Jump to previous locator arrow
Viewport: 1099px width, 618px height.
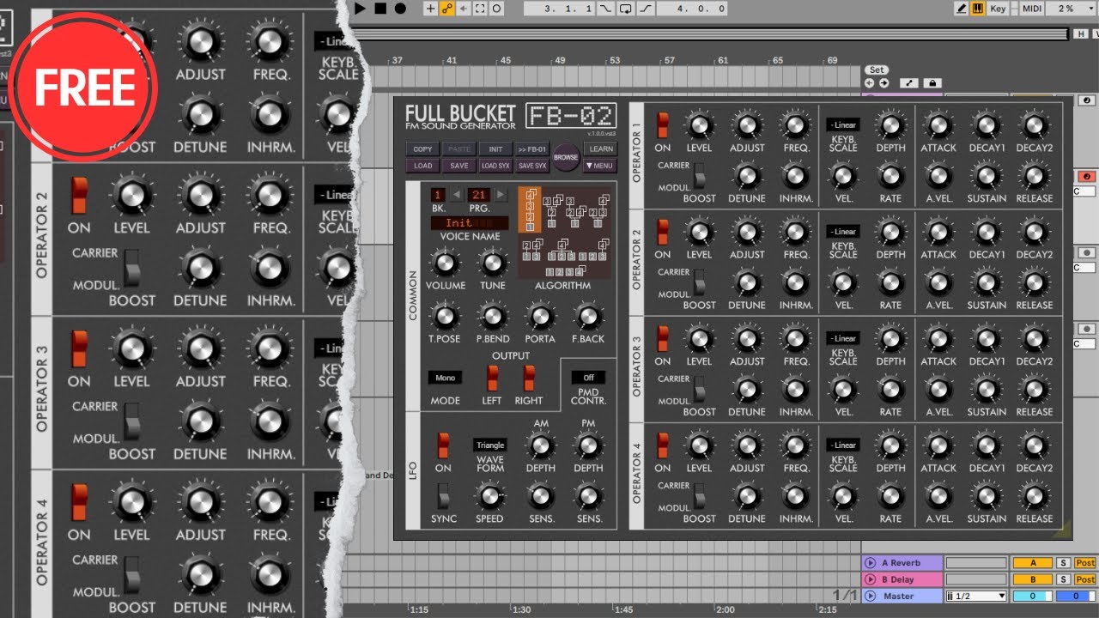[x=869, y=83]
